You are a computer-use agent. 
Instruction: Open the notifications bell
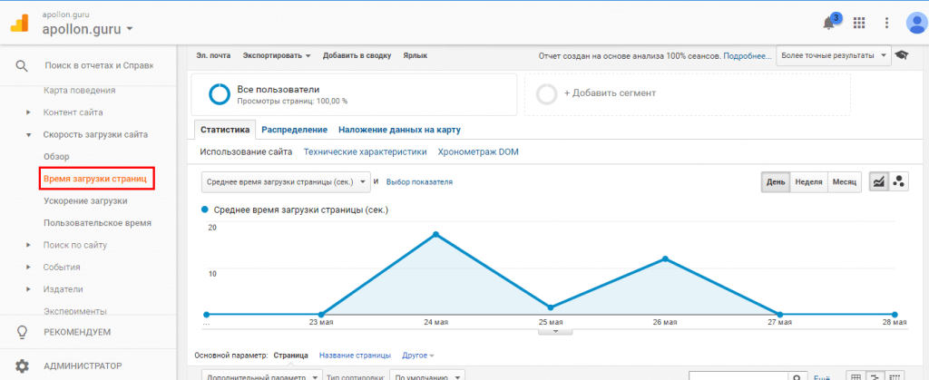[829, 23]
